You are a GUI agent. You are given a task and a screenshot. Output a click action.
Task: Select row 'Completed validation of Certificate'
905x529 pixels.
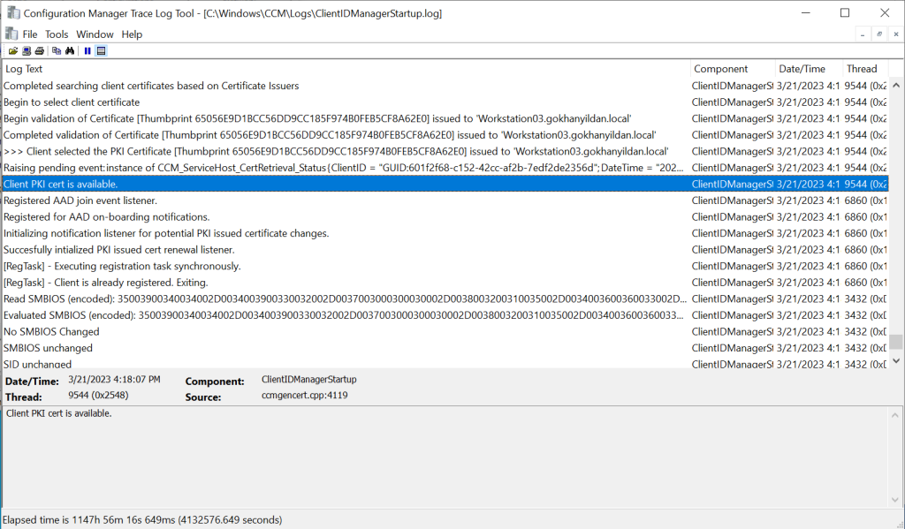(x=445, y=135)
